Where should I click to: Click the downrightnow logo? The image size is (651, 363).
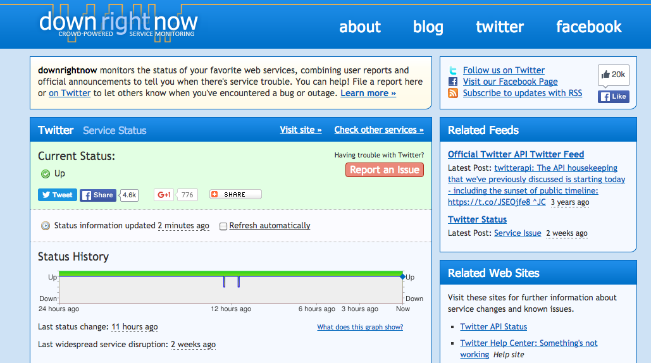click(x=118, y=24)
